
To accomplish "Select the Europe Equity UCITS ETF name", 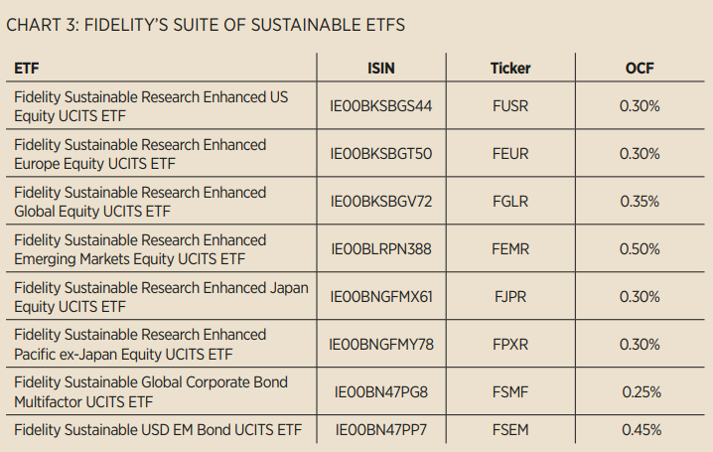I will pos(140,154).
